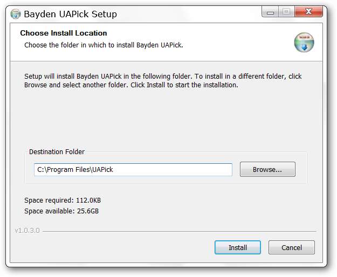Close the setup window with the X
This screenshot has width=337, height=277.
point(307,12)
